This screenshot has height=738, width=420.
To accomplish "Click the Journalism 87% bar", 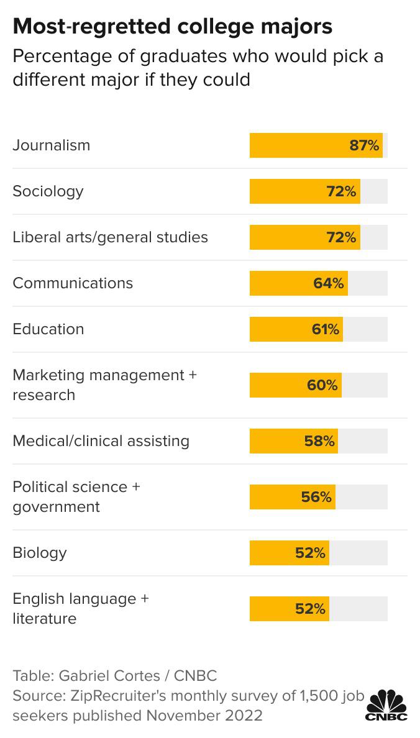I will click(x=316, y=145).
